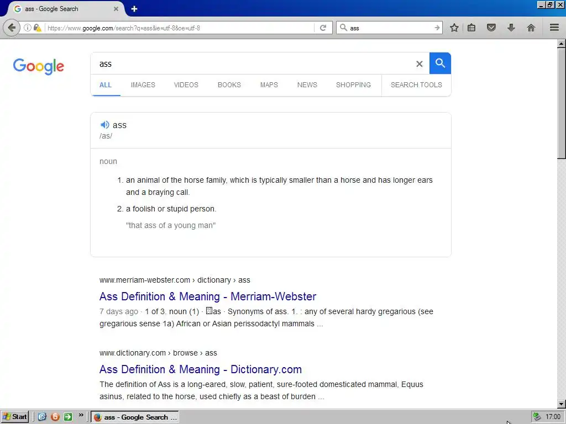The image size is (566, 424).
Task: Check the taskbar clock showing 17:00
Action: point(553,417)
